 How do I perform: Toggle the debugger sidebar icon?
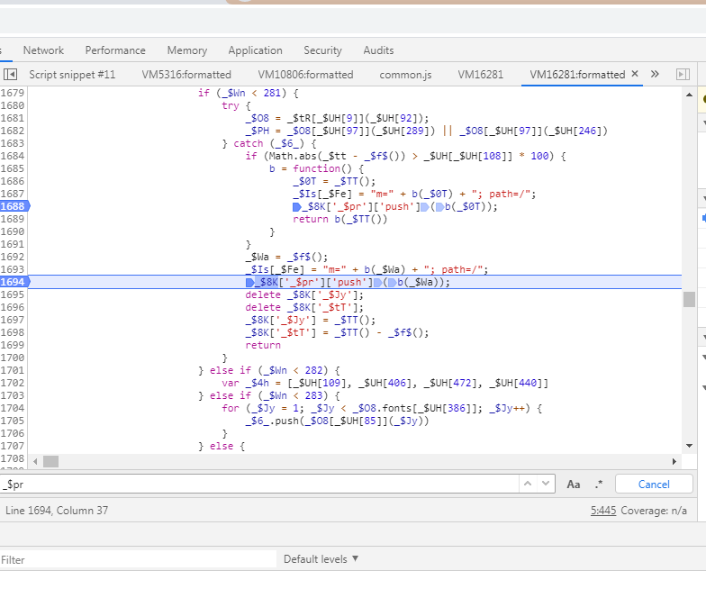click(x=683, y=75)
